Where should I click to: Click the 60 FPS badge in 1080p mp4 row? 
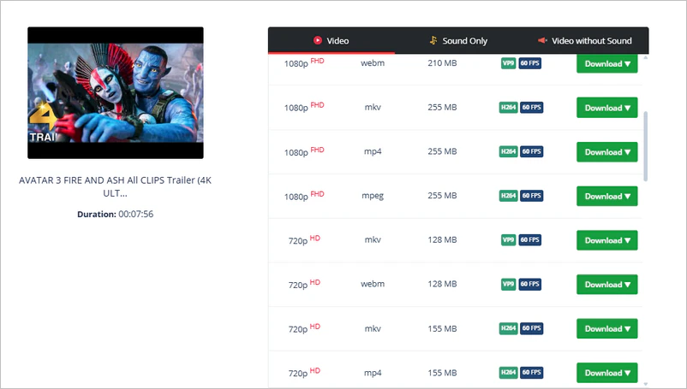532,151
